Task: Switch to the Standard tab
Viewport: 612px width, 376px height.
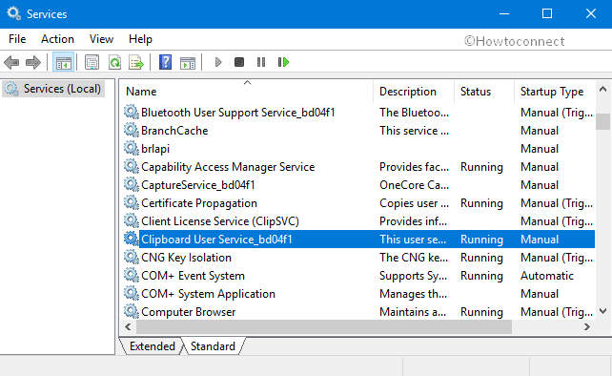Action: (x=214, y=346)
